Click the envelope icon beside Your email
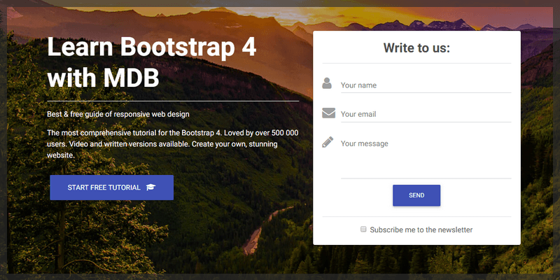560x280 pixels. [x=328, y=113]
